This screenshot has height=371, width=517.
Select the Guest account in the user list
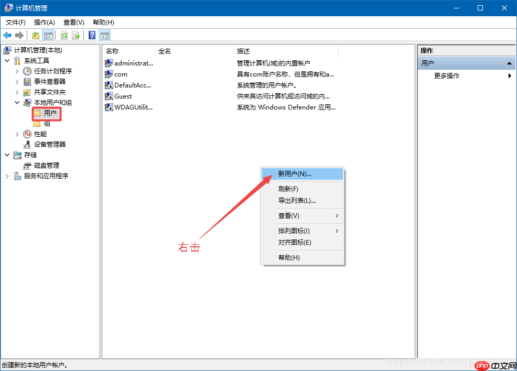[124, 96]
